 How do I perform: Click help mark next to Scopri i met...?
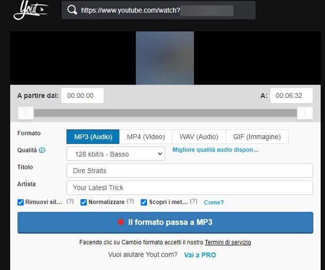193,201
